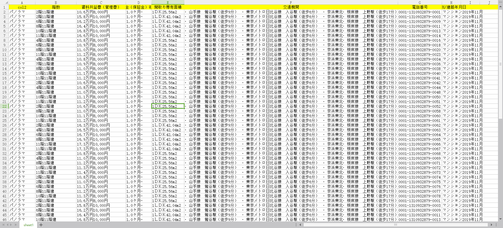Click the last sheet navigation arrow
The width and height of the screenshot is (503, 228).
(x=16, y=225)
